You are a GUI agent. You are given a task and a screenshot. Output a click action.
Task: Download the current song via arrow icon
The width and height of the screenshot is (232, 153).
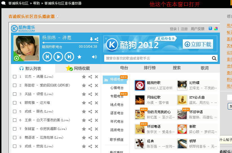coord(92,39)
